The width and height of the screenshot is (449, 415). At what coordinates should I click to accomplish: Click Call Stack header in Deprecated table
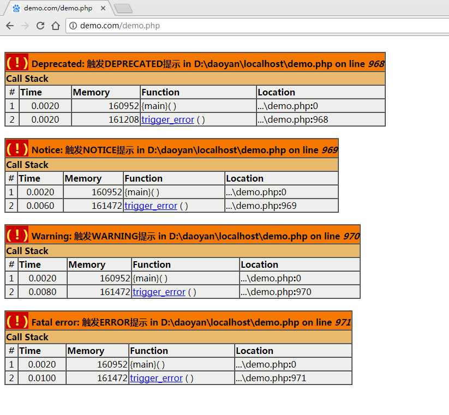[195, 79]
